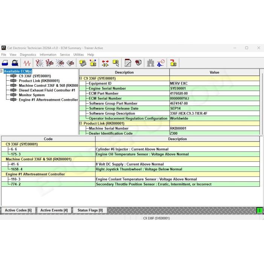Open Print Preview from the toolbar

point(15,63)
